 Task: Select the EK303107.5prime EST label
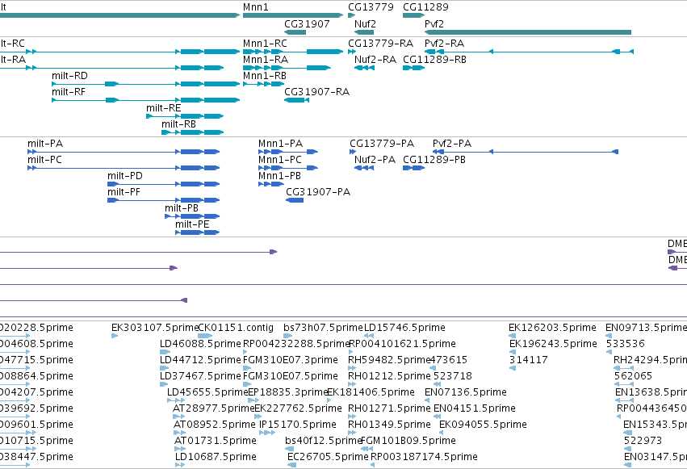pos(155,328)
